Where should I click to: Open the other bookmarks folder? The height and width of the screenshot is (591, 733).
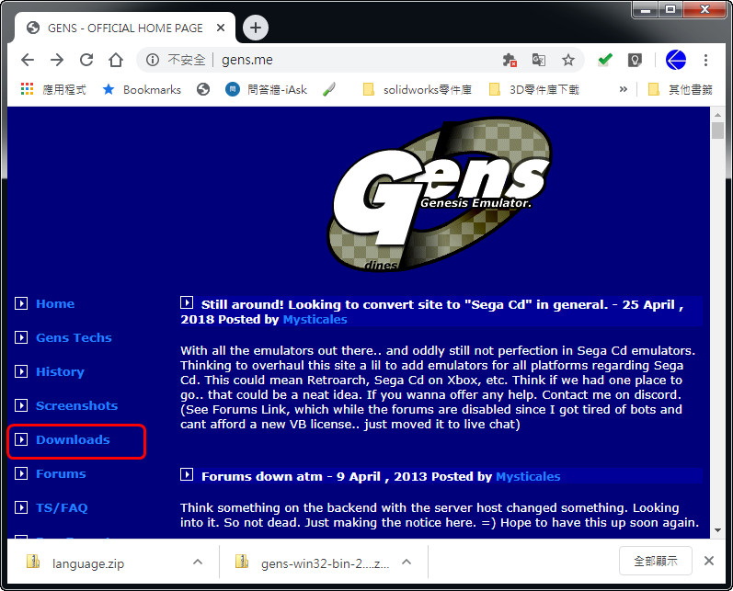pyautogui.click(x=681, y=89)
